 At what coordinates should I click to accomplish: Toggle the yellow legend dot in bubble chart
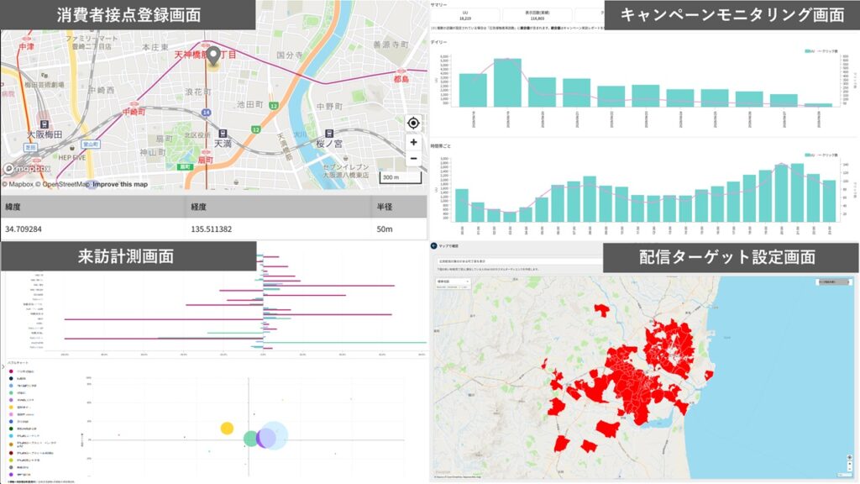(11, 408)
